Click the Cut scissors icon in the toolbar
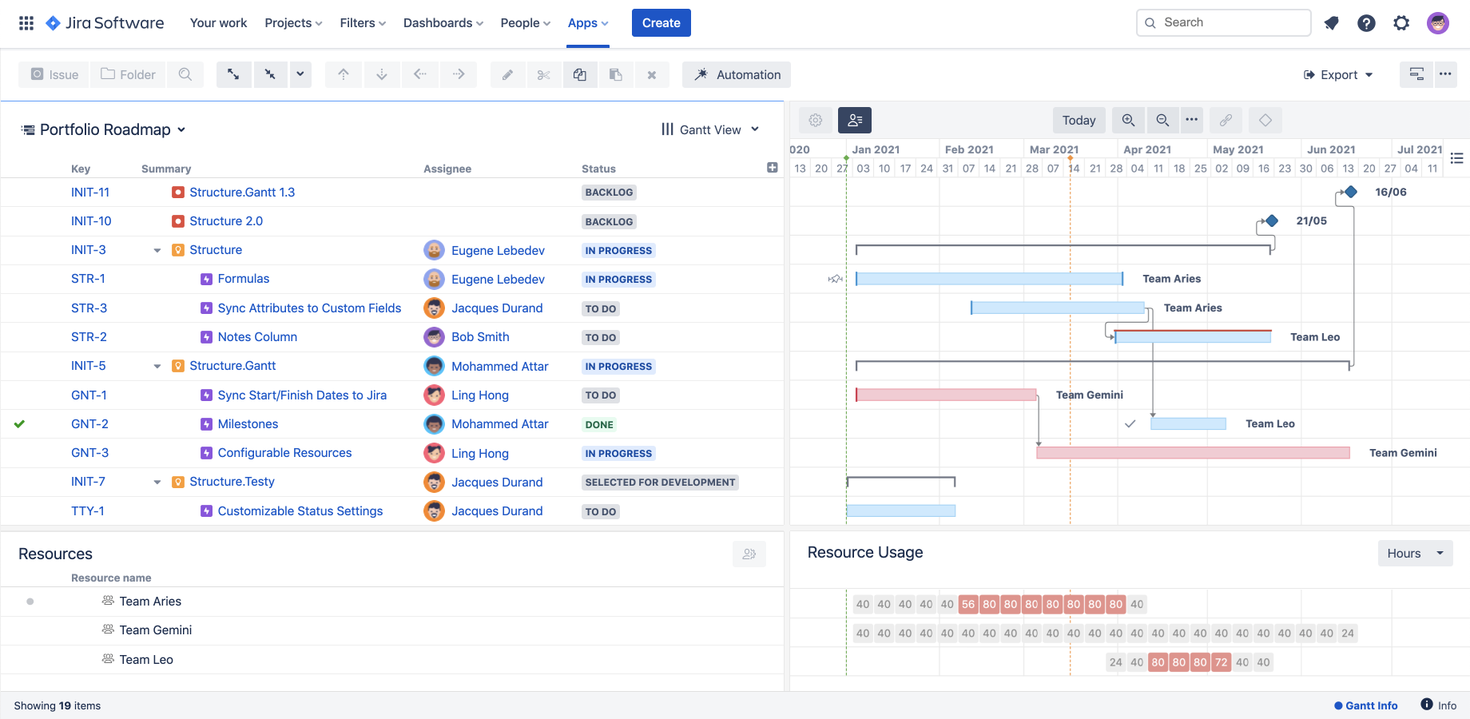This screenshot has width=1470, height=719. click(544, 74)
